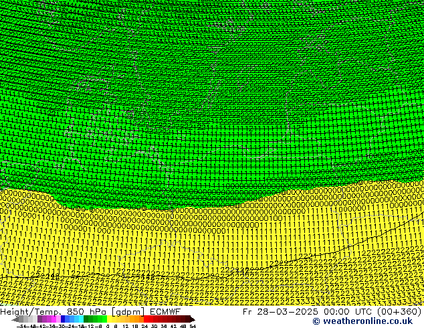Click the 12 label on the legend

(x=126, y=326)
